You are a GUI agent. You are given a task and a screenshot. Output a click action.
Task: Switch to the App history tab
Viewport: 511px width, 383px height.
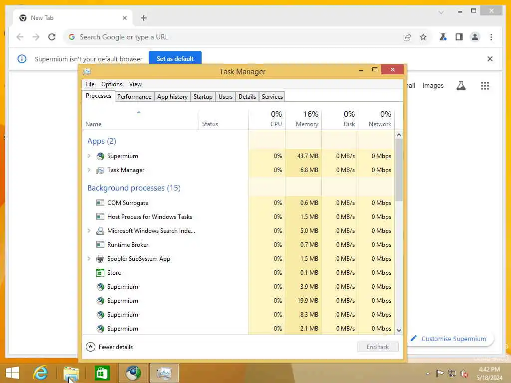click(x=172, y=97)
